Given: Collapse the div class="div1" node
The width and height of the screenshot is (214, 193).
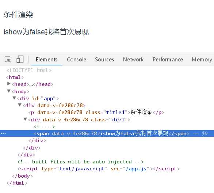Looking at the screenshot, I should (x=25, y=119).
